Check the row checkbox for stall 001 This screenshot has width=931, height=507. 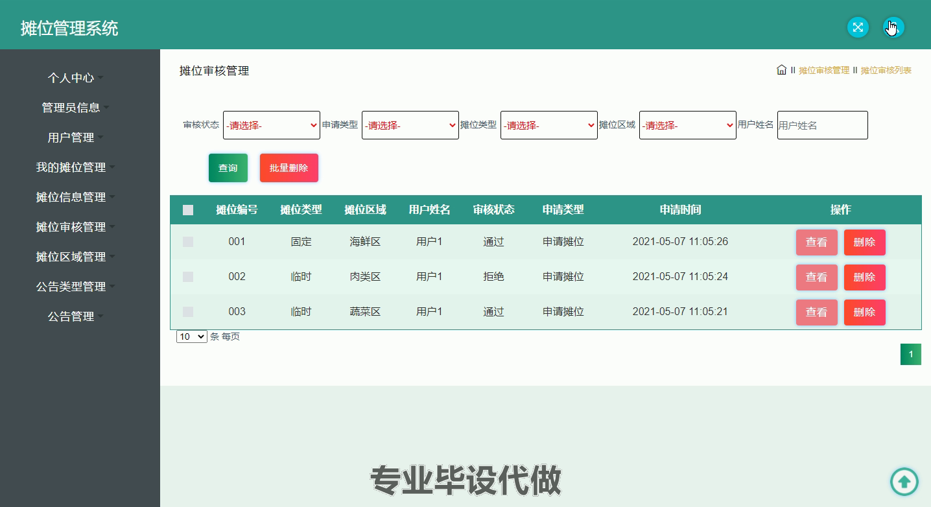click(188, 242)
